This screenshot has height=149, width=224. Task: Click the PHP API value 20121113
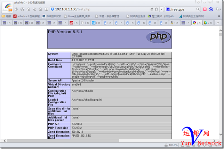click(77, 124)
